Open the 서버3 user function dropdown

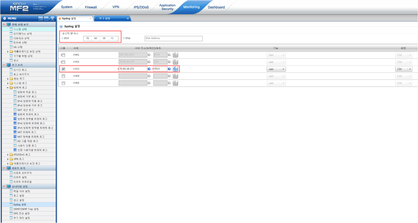pyautogui.click(x=276, y=69)
